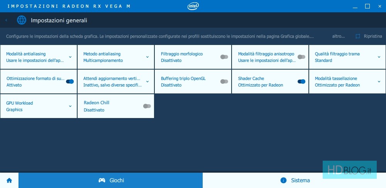Enable Radeon Chill switch
The width and height of the screenshot is (386, 188).
pyautogui.click(x=147, y=106)
